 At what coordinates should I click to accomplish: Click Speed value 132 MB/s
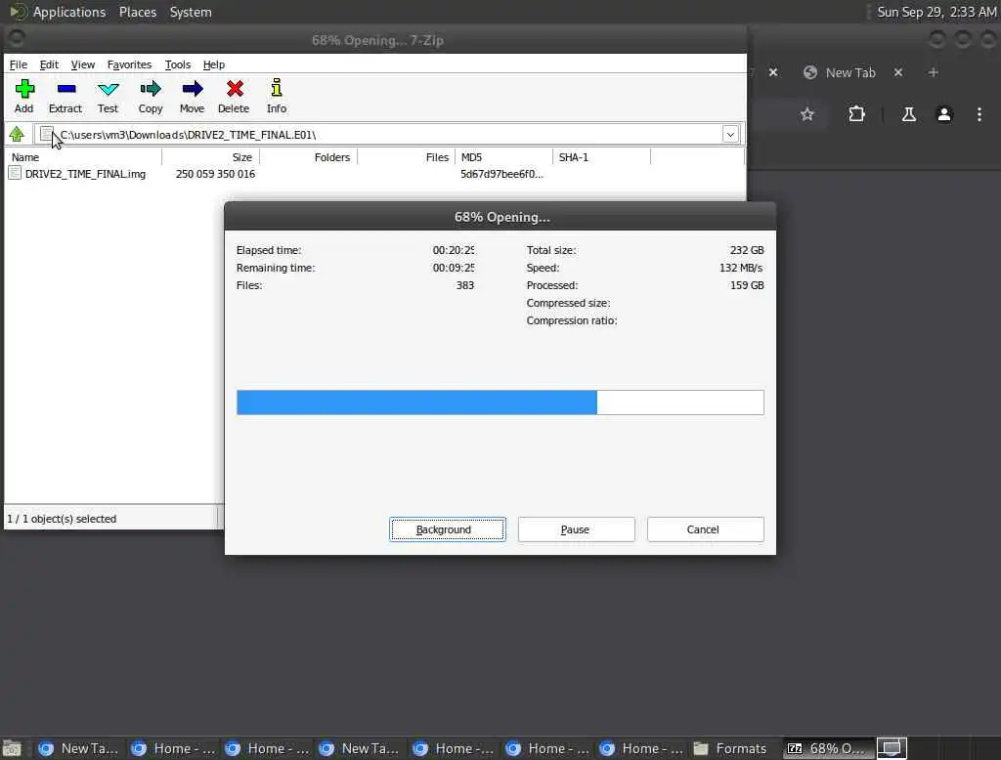741,268
